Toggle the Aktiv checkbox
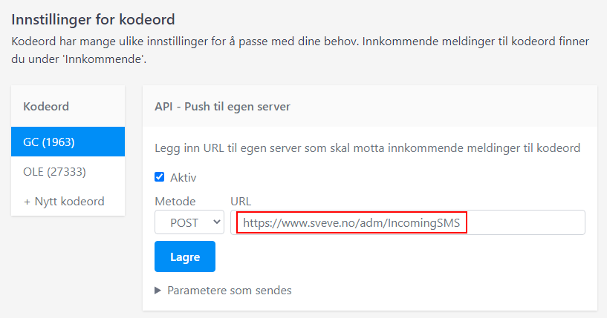 point(160,177)
